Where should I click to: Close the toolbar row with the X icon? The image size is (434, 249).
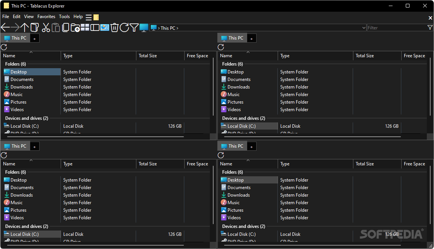[x=430, y=18]
